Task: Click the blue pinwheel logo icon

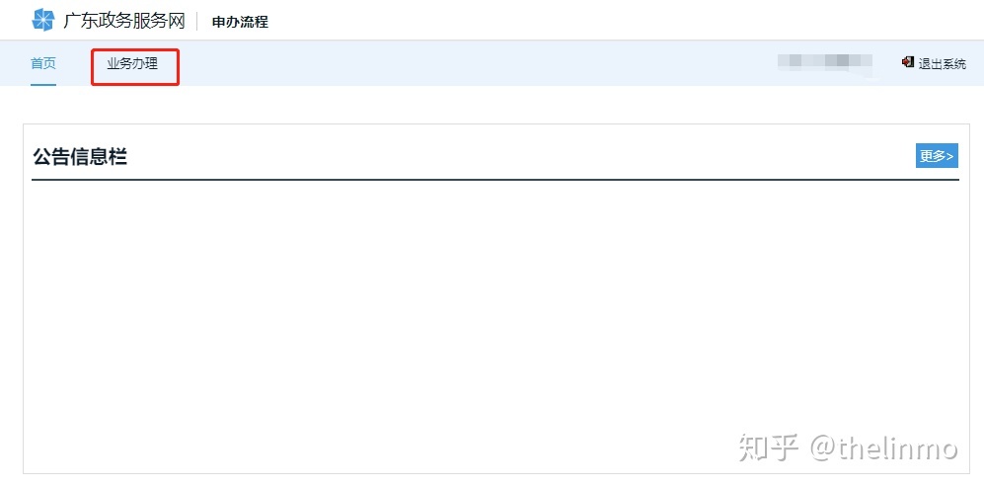Action: (x=43, y=20)
